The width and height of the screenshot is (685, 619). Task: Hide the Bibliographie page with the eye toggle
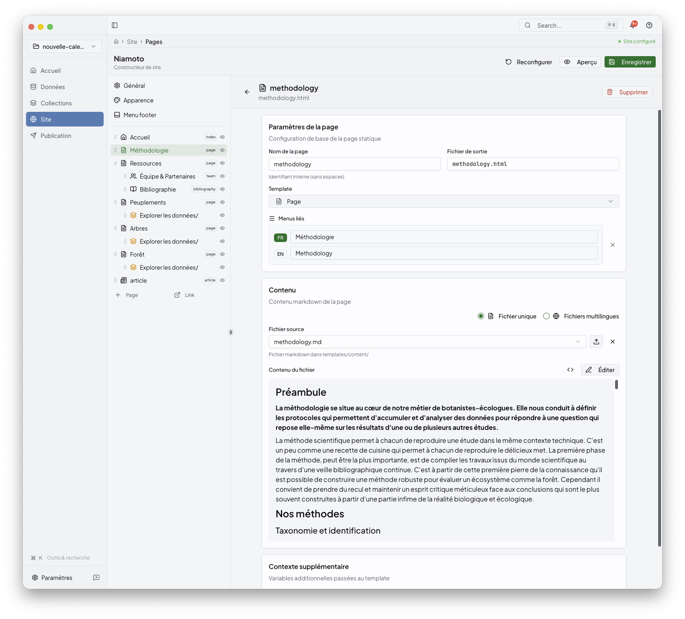pos(222,189)
